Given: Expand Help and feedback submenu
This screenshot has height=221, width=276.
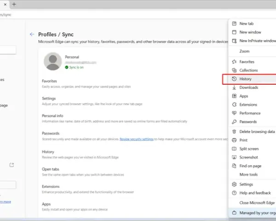Looking at the screenshot, I should tap(252, 193).
